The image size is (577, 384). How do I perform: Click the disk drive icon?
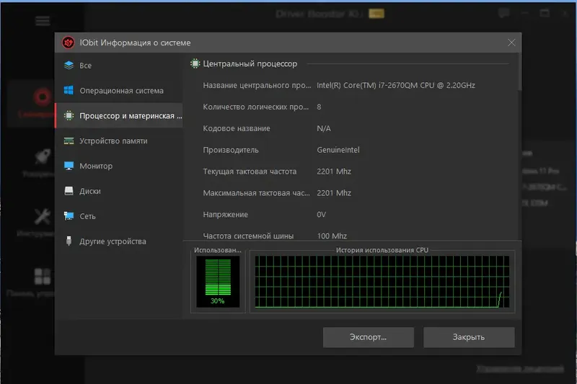pos(69,191)
